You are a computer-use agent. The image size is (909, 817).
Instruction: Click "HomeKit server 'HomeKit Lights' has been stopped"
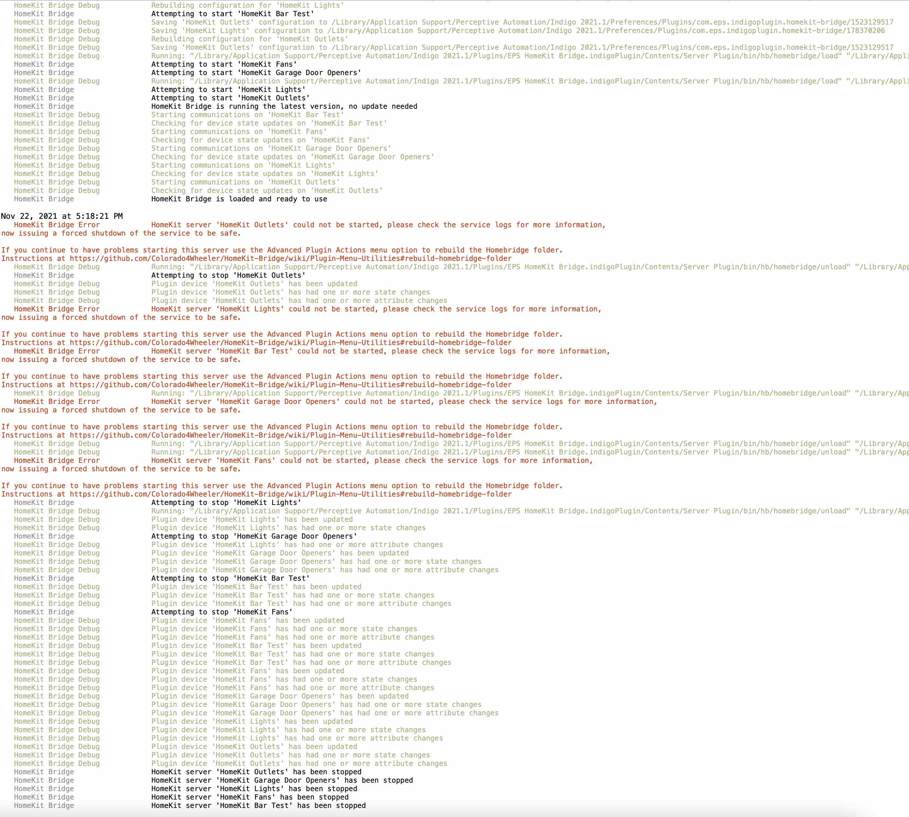point(254,789)
